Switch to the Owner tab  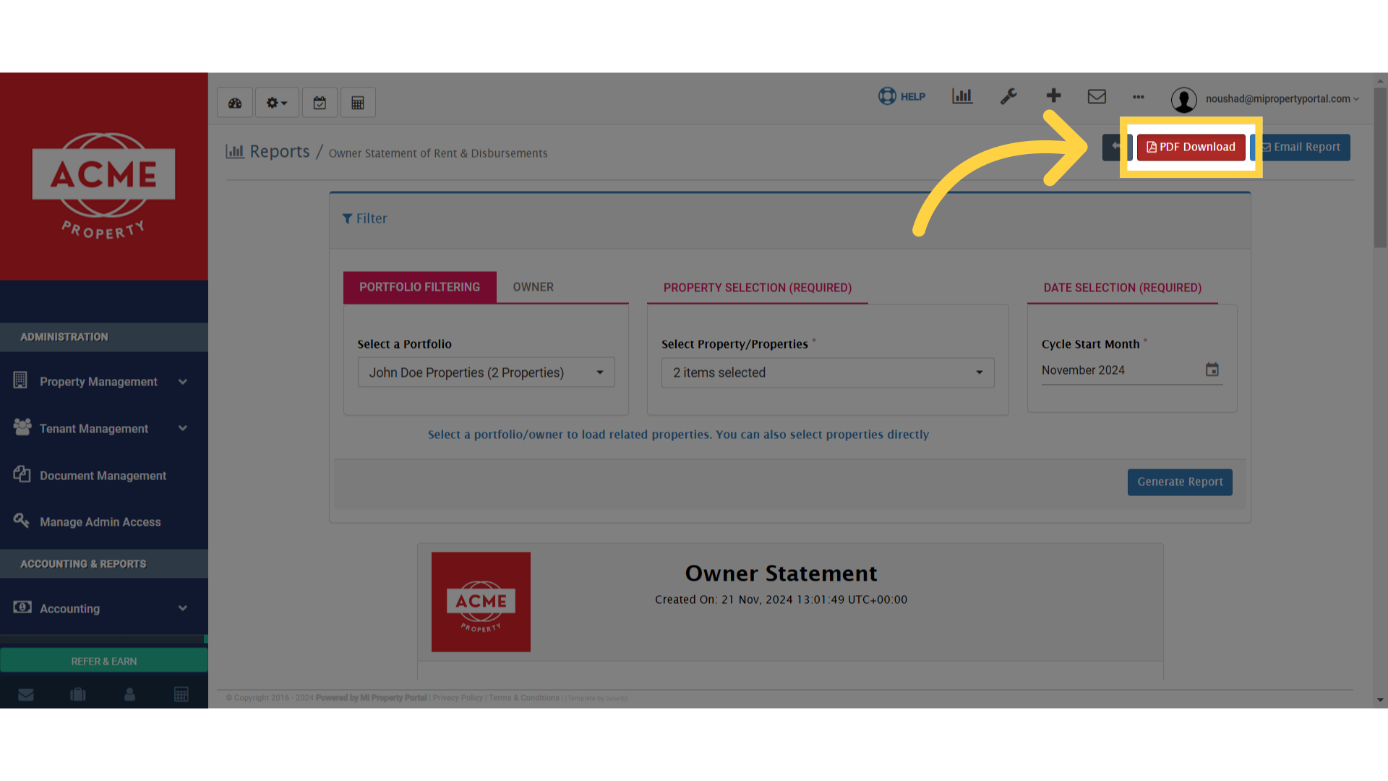click(534, 287)
